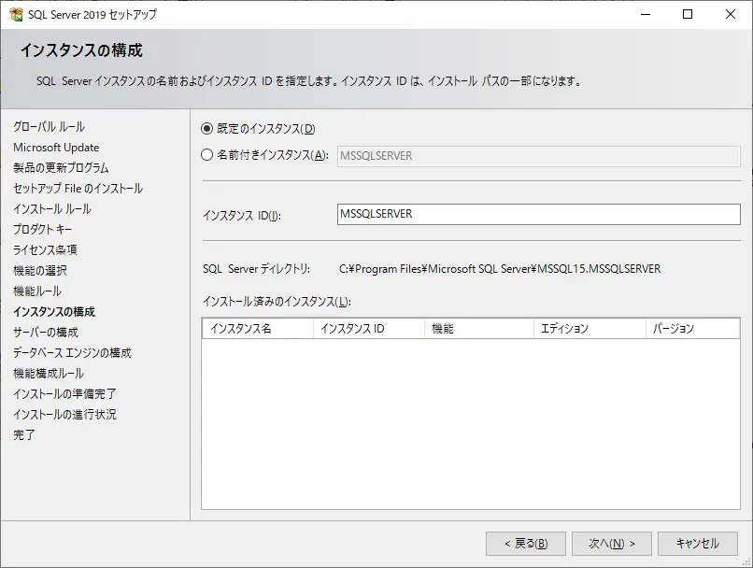
Task: Click the インスタンス ID input field
Action: pyautogui.click(x=538, y=214)
